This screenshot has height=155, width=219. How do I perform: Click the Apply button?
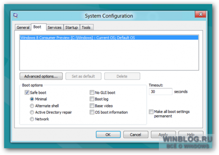pos(163,135)
